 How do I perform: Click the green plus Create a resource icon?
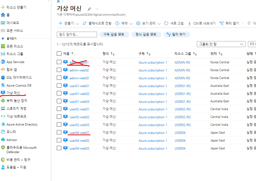coord(3,7)
